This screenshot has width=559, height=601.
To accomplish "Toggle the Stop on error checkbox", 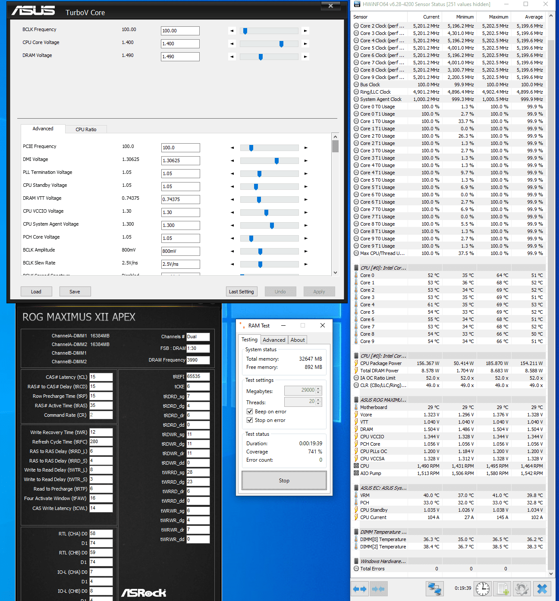I will click(x=250, y=420).
